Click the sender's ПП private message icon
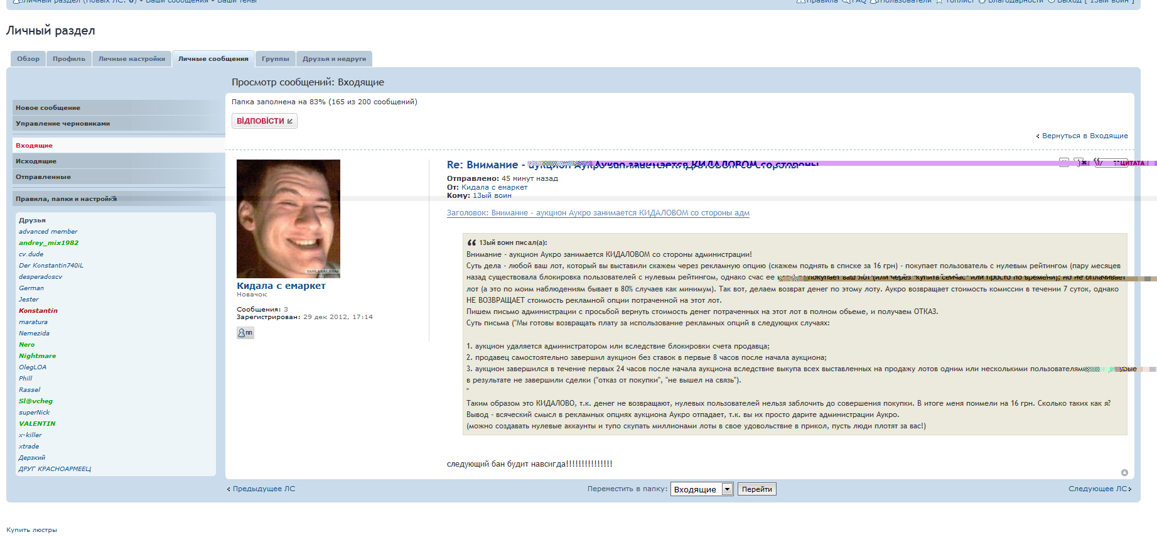Screen dimensions: 1157x537 click(x=245, y=333)
